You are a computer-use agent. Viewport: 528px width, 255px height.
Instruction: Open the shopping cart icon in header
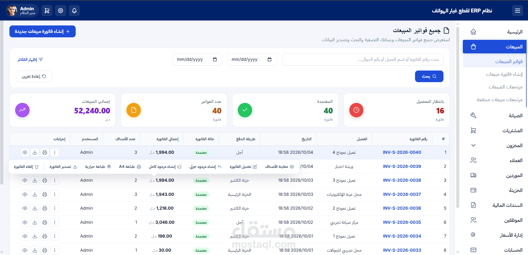click(47, 11)
